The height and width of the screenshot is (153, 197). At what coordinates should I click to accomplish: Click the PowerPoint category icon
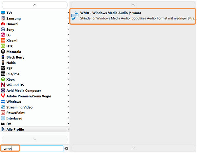[3, 113]
